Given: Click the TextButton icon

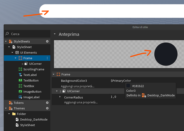Looking at the screenshot, I should tap(20, 80).
